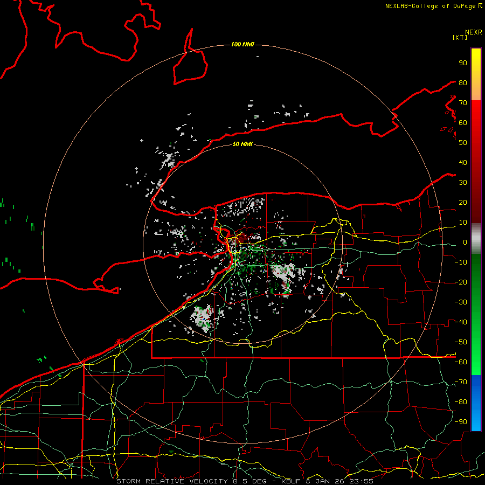Pick the gray zero-velocity segment of scale

[x=476, y=239]
